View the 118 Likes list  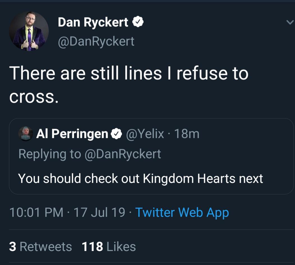[109, 247]
